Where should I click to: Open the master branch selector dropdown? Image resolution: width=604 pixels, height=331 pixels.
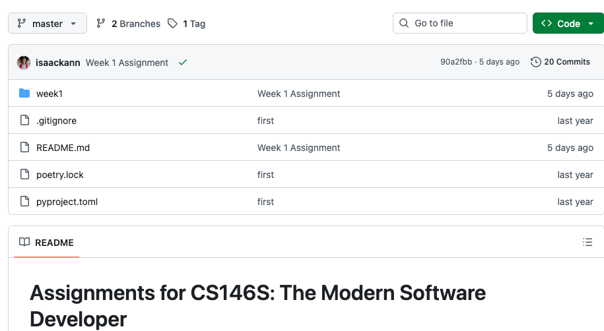point(48,24)
